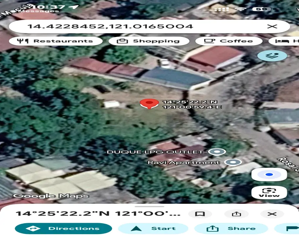Tap the round share icon in header
Viewport: 299px width, 246px height.
point(237,214)
